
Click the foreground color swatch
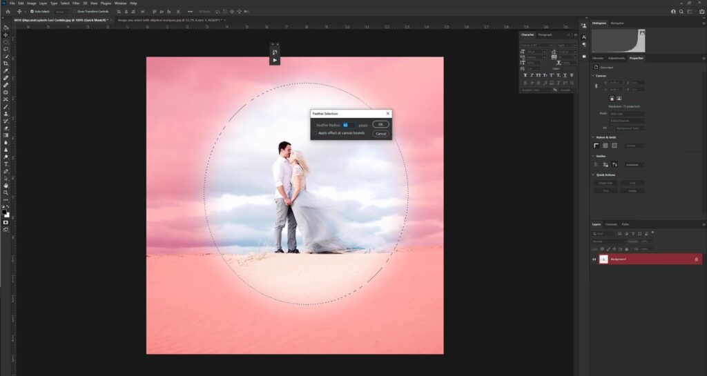5,211
